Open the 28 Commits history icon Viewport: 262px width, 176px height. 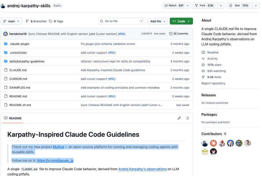170,34
